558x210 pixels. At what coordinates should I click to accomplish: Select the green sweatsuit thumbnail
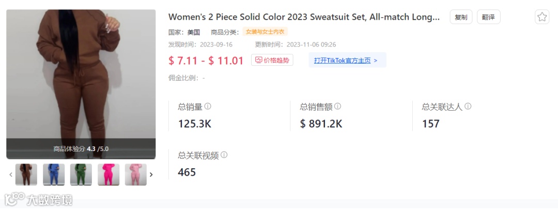[x=81, y=175]
